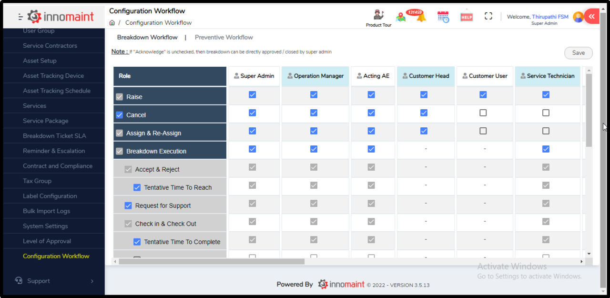Image resolution: width=610 pixels, height=298 pixels.
Task: Open the calendar schedule icon in the header
Action: pos(443,16)
